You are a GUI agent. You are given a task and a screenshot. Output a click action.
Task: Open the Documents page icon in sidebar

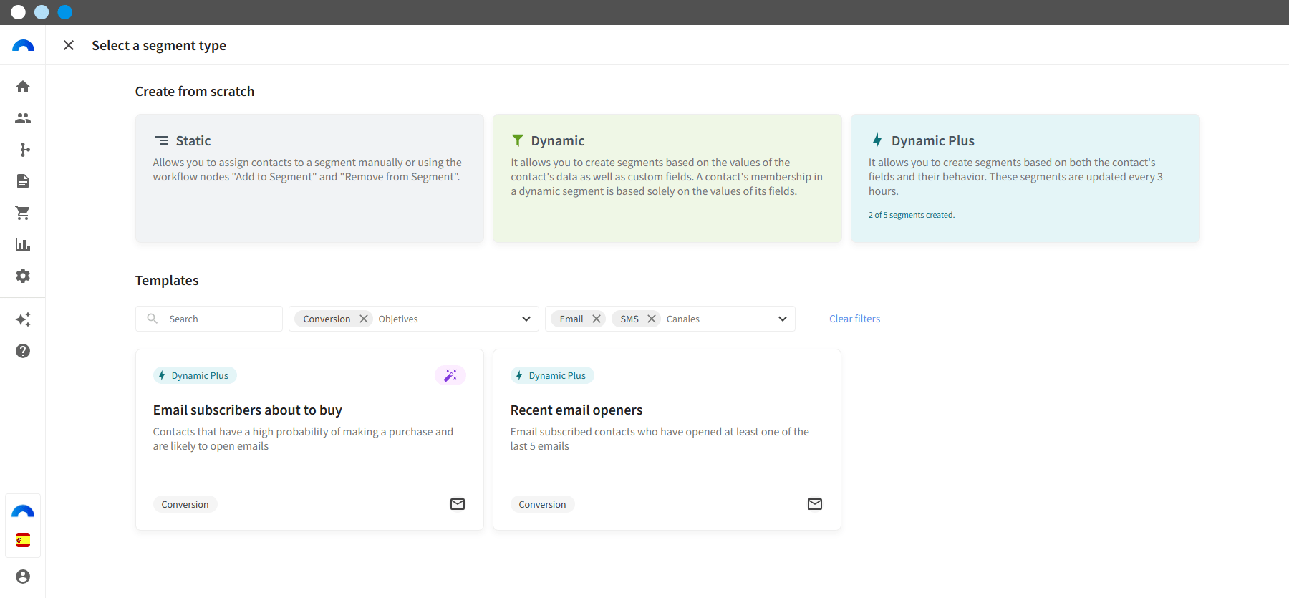23,181
